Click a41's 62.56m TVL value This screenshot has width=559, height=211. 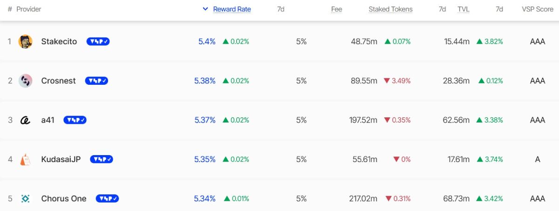(x=456, y=120)
